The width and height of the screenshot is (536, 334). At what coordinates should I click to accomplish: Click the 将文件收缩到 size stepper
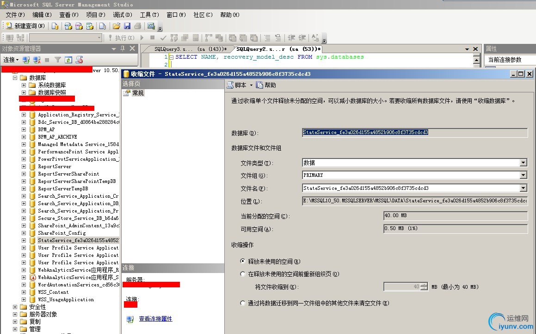tap(424, 286)
